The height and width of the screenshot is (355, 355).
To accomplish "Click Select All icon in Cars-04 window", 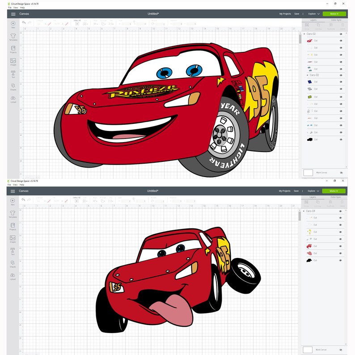I will (76, 201).
